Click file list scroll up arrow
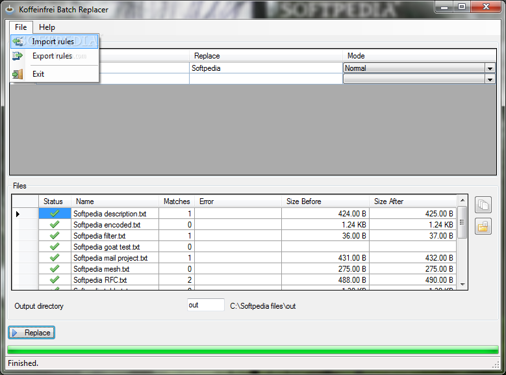The height and width of the screenshot is (375, 506). (462, 200)
